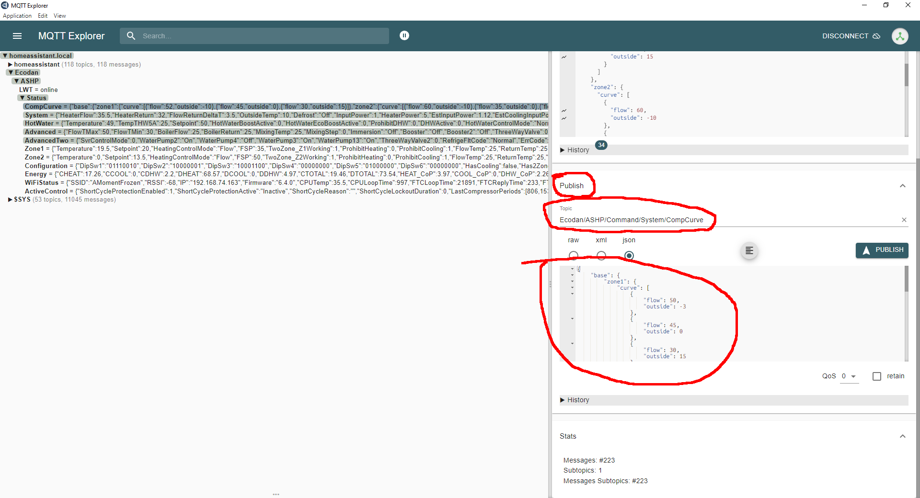Expand the homeassistant topic tree node

click(10, 65)
